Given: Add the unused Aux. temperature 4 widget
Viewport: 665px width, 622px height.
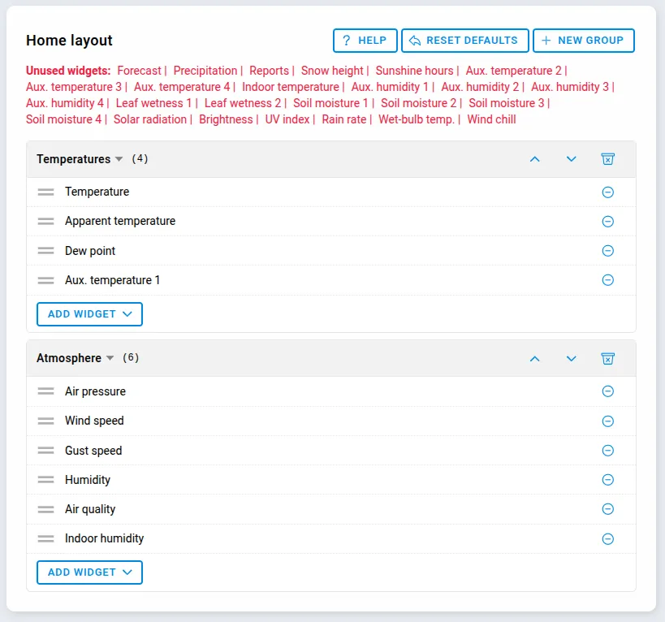Looking at the screenshot, I should click(x=182, y=87).
